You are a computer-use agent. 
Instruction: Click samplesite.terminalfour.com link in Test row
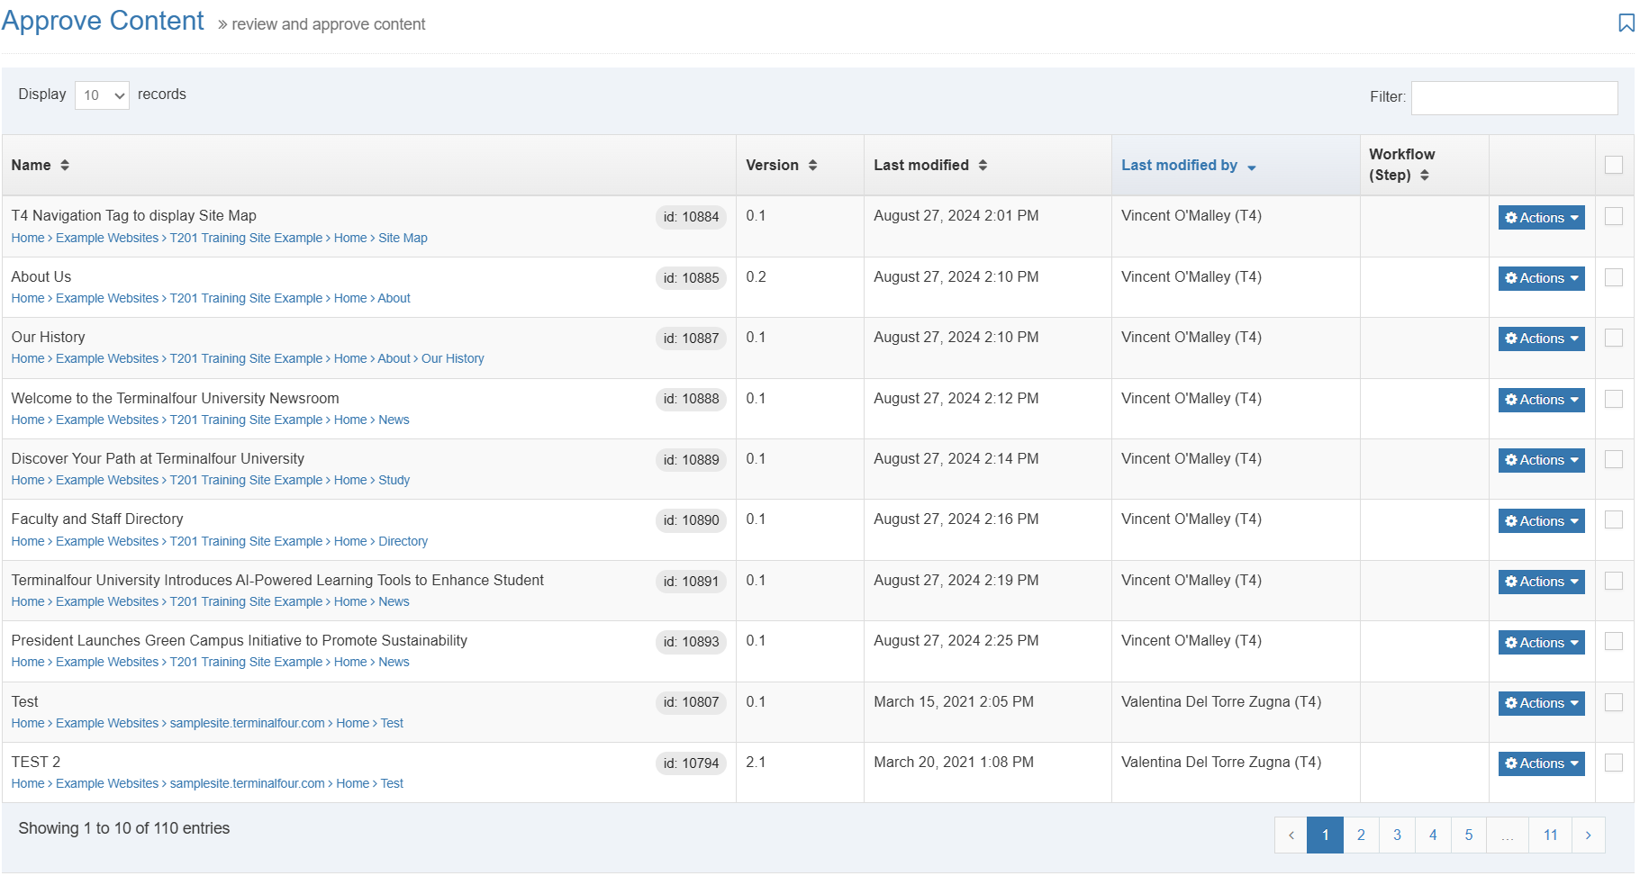tap(247, 724)
